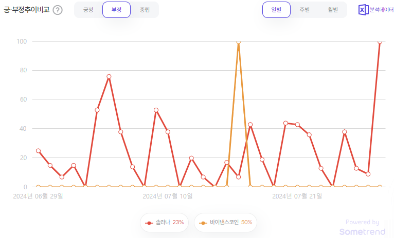This screenshot has width=394, height=238.
Task: Switch to 일별 daily view
Action: point(276,10)
